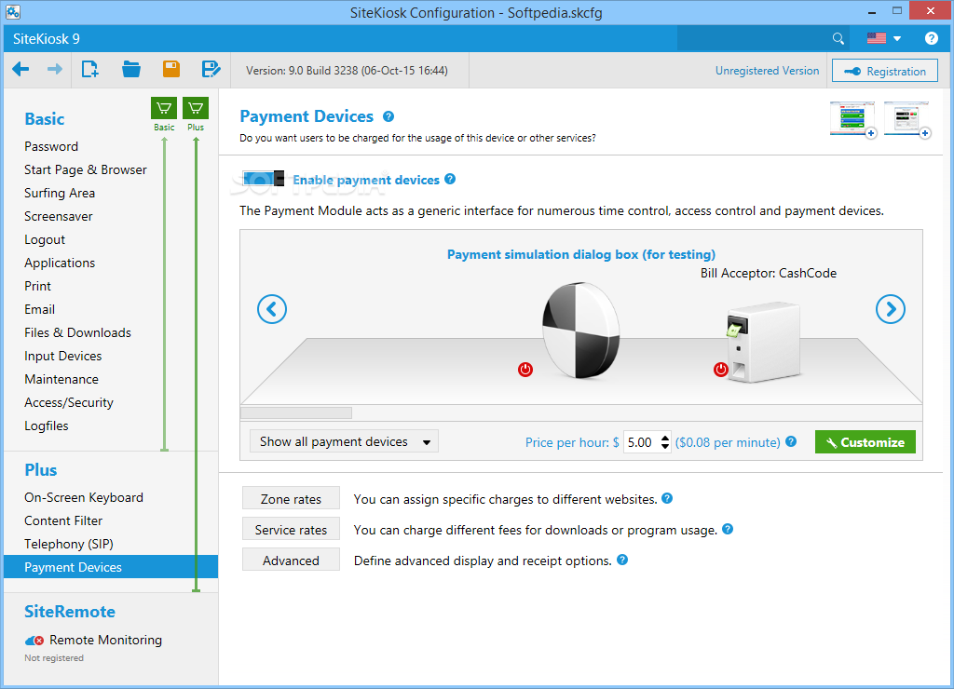Click the Basic heading in sidebar
Viewport: 954px width, 689px height.
pos(45,118)
